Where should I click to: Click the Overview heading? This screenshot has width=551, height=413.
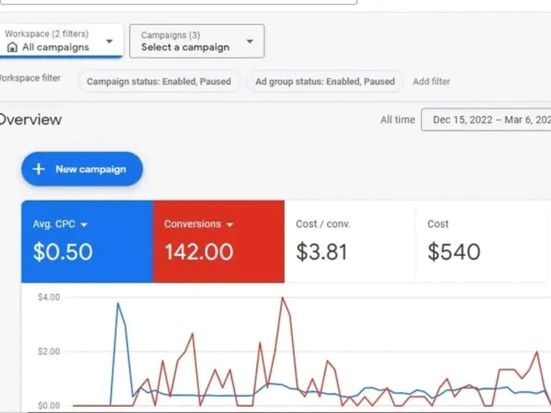point(30,119)
